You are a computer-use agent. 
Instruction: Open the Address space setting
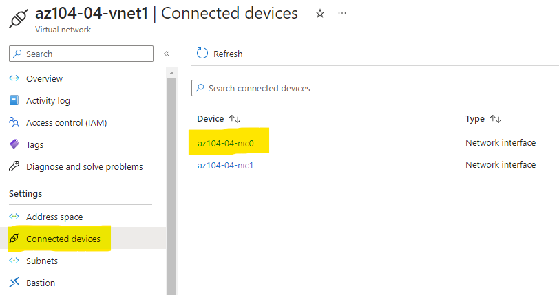click(x=54, y=217)
